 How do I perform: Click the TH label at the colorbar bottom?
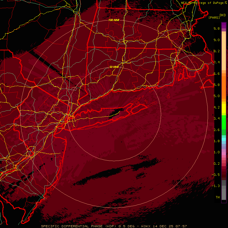coord(218,197)
